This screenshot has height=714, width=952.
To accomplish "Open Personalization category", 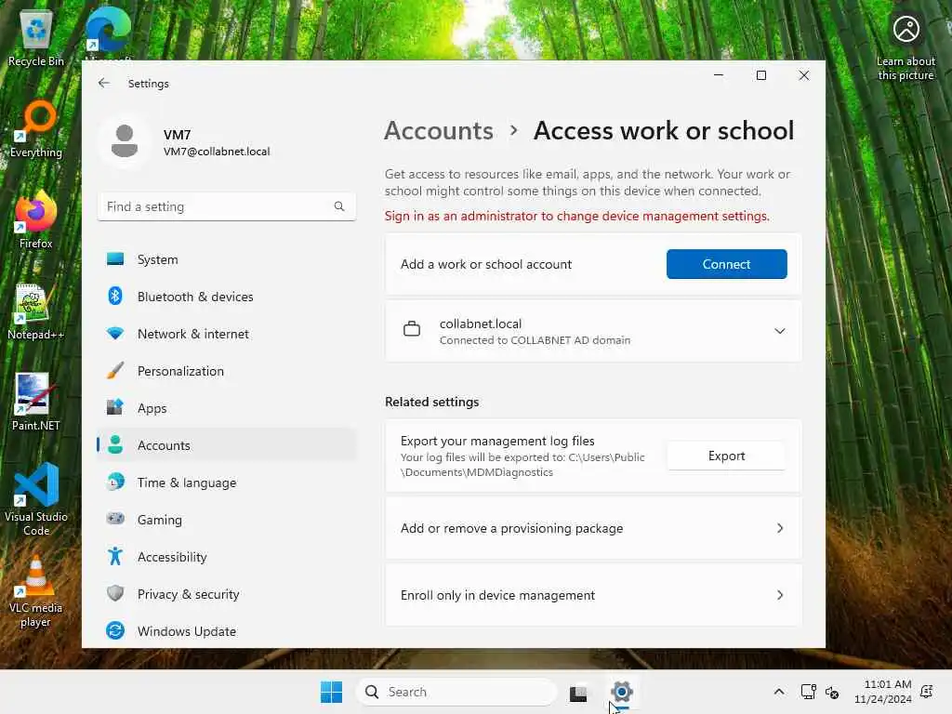I will pyautogui.click(x=227, y=370).
